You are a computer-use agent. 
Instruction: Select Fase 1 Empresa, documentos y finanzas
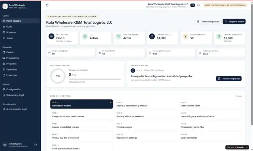click(x=146, y=104)
